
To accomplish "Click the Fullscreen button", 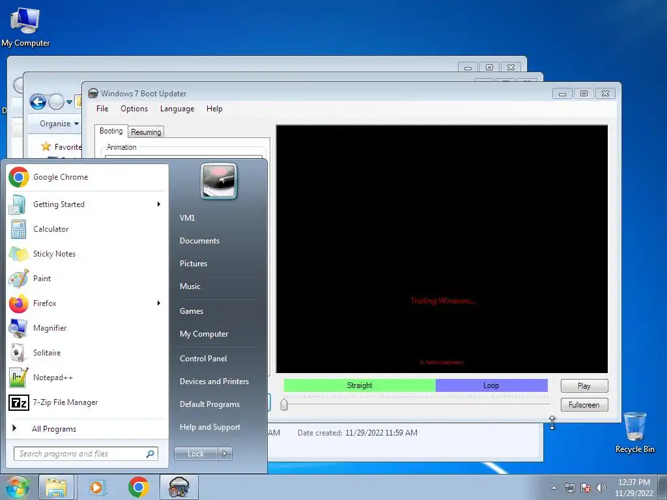I will [x=584, y=405].
